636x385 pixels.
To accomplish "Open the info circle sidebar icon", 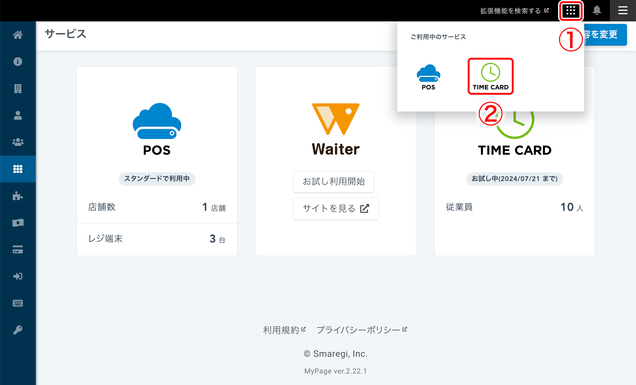I will [x=18, y=61].
